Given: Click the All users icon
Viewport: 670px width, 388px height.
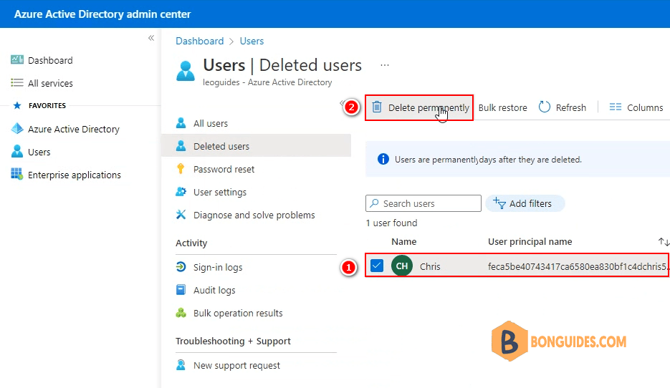Looking at the screenshot, I should 181,123.
